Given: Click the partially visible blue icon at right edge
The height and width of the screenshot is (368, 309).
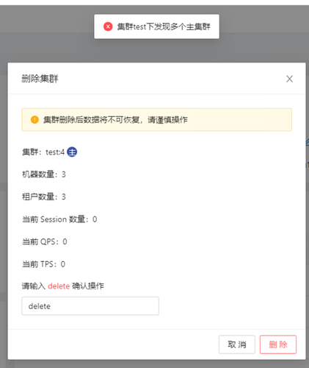Looking at the screenshot, I should point(308,143).
